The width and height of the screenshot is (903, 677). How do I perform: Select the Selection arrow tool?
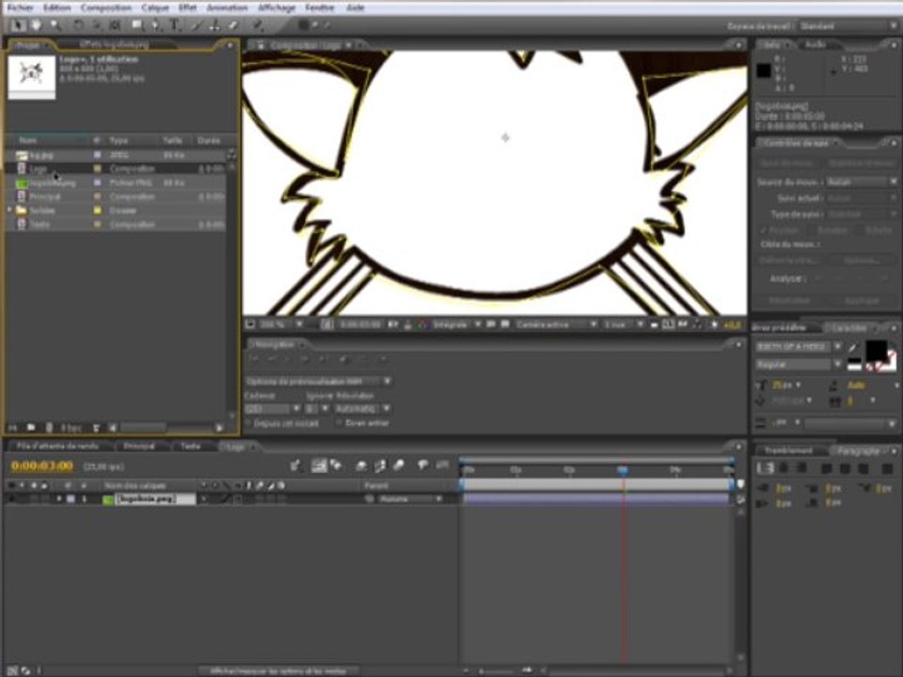pos(17,25)
